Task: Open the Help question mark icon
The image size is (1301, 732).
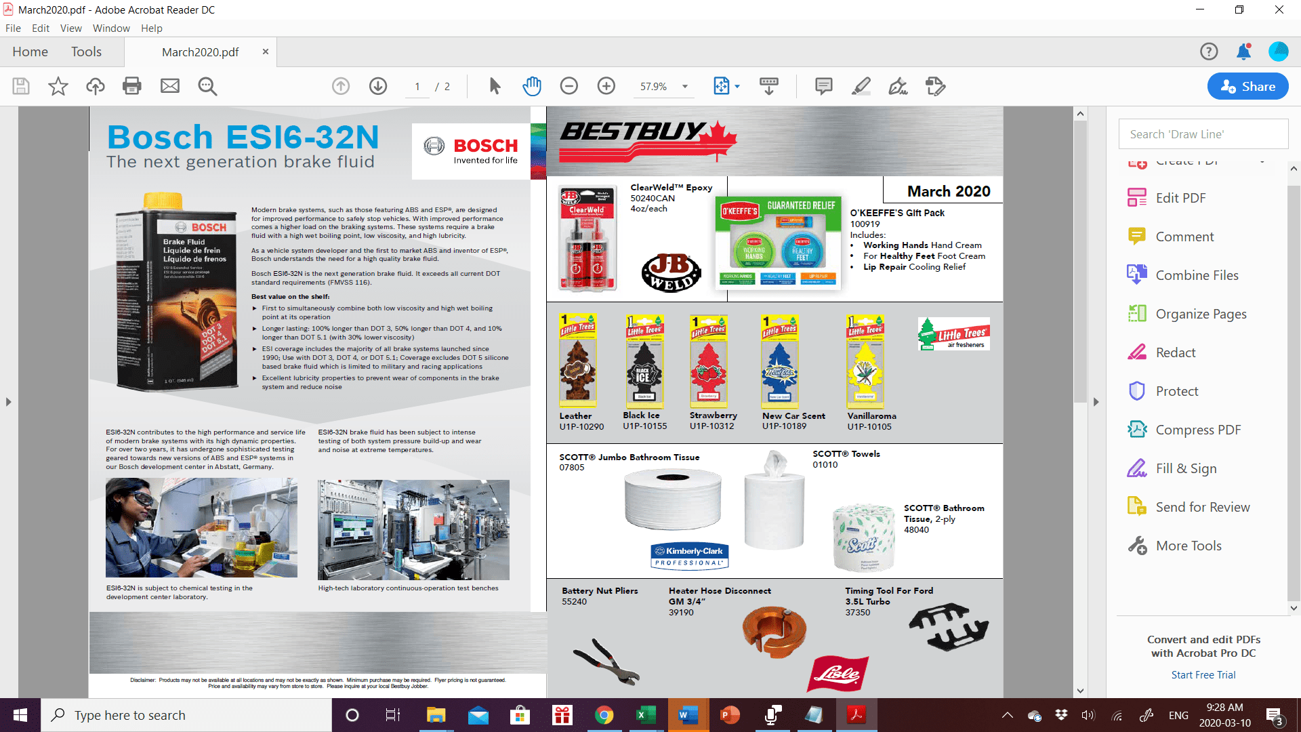Action: point(1209,52)
